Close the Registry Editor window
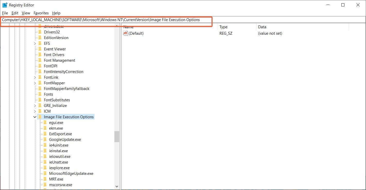The image size is (366, 190). point(358,5)
